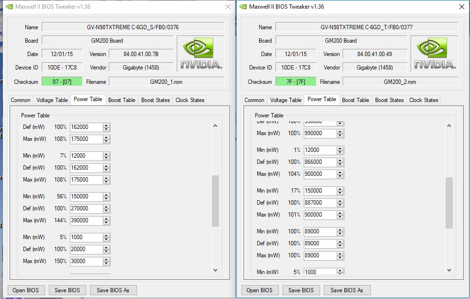The height and width of the screenshot is (299, 470).
Task: Select Boost Table tab in right window
Action: point(355,100)
